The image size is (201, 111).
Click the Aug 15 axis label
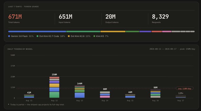pyautogui.click(x=130, y=101)
